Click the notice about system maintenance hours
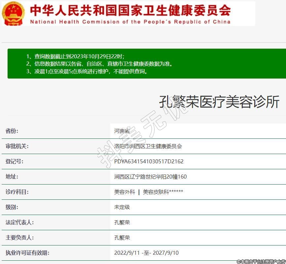Viewport: 286px width, 264px height. (x=87, y=72)
